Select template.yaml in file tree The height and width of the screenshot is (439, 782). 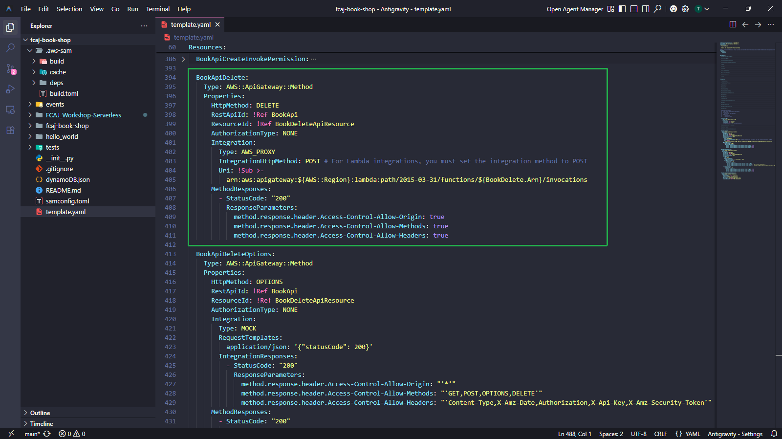pos(88,212)
